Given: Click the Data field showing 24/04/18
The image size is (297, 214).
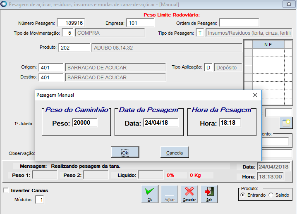Looking at the screenshot, I should click(x=160, y=123).
